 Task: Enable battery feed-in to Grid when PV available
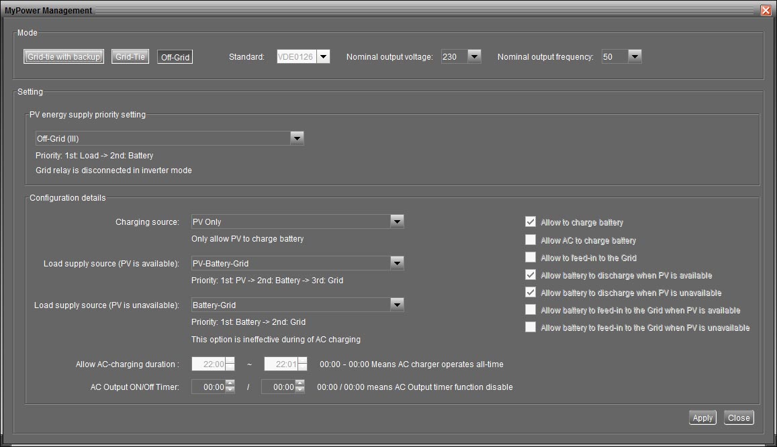[531, 309]
